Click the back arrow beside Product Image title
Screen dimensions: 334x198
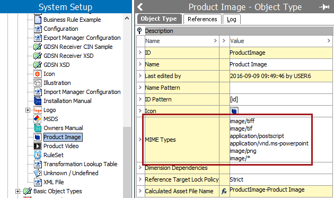pos(140,7)
